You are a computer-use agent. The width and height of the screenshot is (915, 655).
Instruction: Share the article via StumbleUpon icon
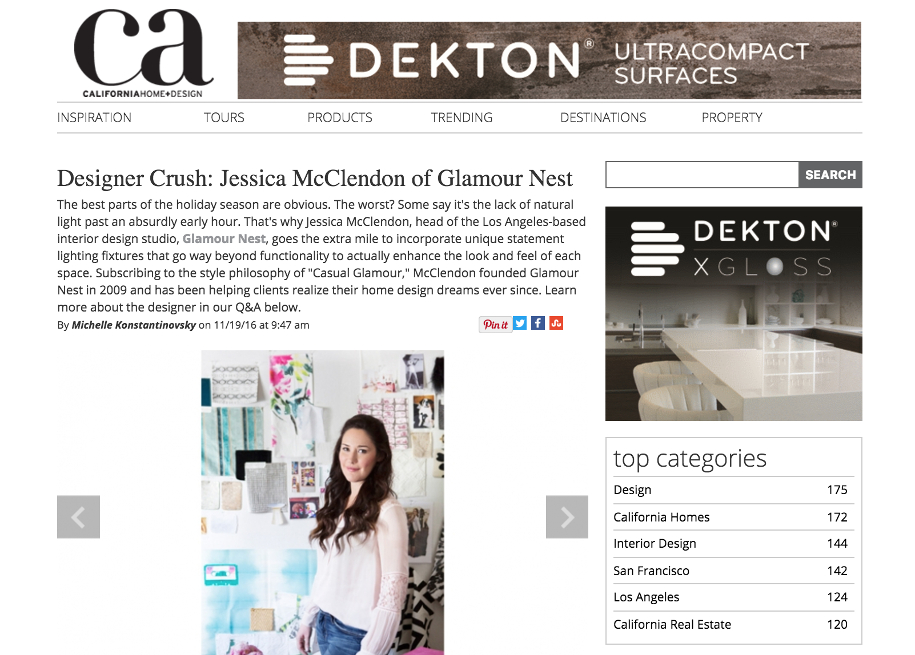(556, 323)
